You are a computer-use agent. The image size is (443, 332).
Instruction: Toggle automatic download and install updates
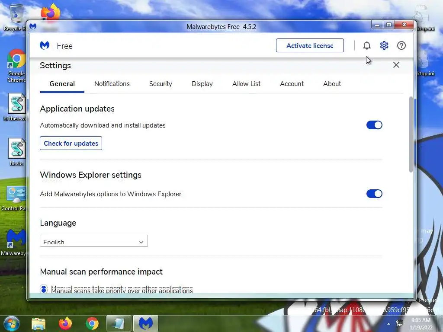[374, 125]
